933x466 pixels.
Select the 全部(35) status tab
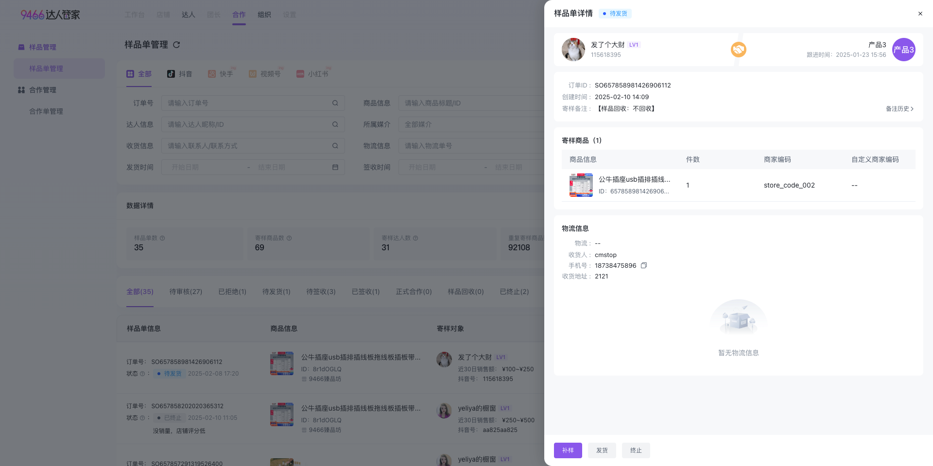tap(140, 292)
